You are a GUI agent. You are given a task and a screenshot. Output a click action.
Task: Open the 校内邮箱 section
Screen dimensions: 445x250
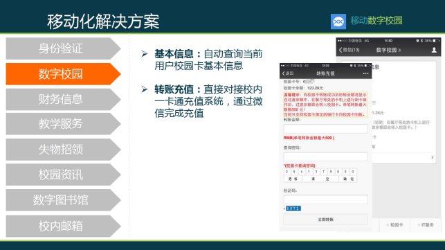(63, 226)
